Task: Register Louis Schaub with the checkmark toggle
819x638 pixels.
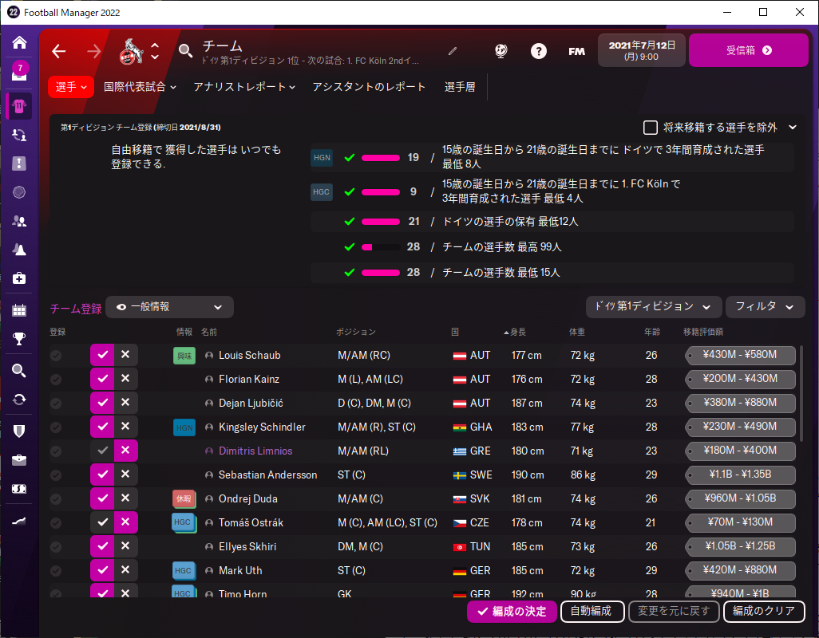Action: point(102,355)
